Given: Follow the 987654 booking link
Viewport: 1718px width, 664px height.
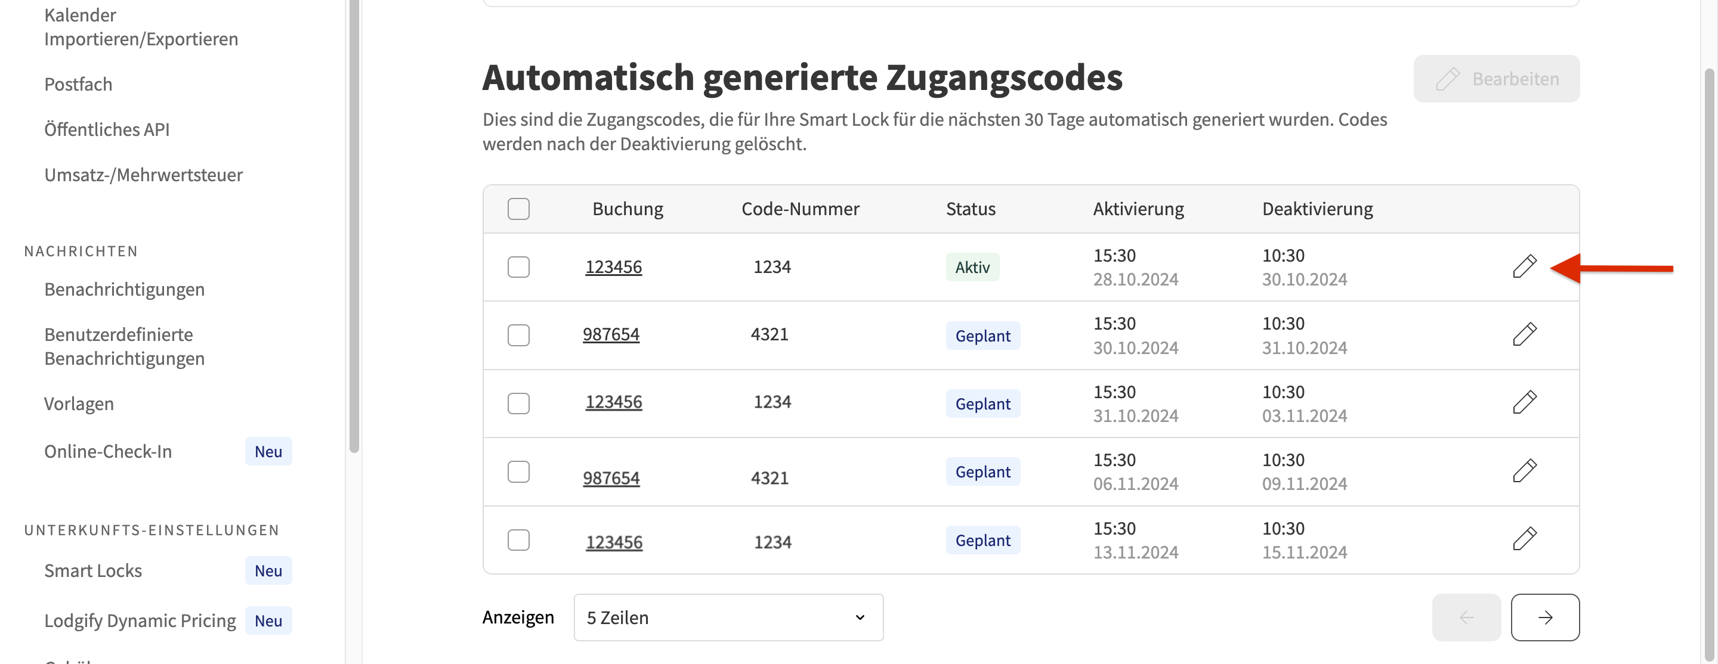Looking at the screenshot, I should click(x=611, y=334).
